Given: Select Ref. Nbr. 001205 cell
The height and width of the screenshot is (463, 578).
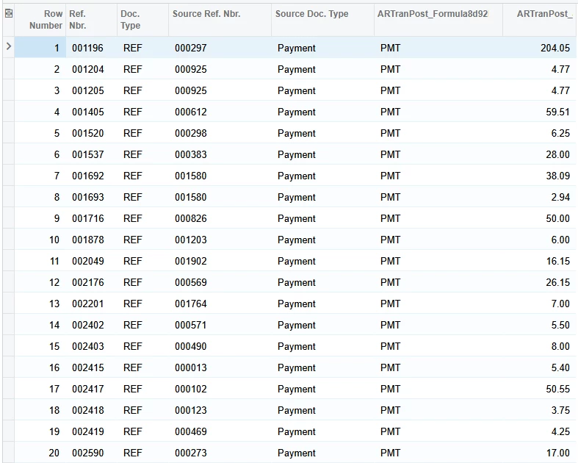Looking at the screenshot, I should (x=91, y=90).
